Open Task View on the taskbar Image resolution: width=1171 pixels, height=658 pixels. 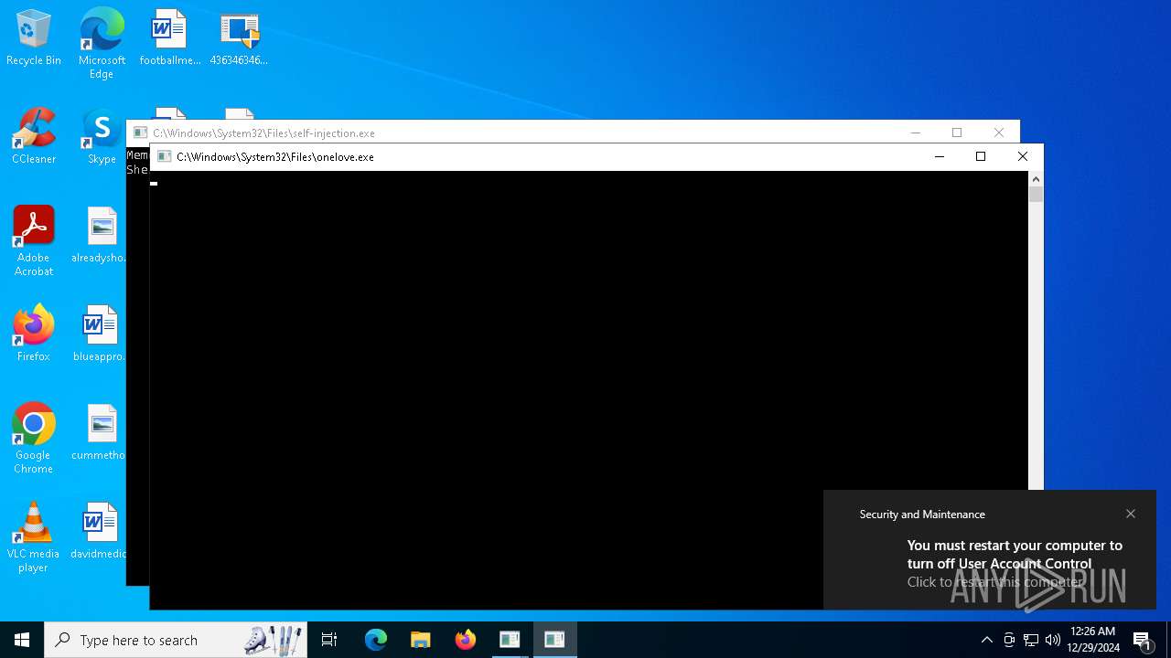click(x=329, y=640)
